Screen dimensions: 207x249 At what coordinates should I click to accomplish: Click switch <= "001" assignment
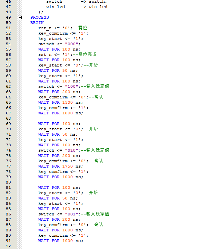[x=59, y=214]
